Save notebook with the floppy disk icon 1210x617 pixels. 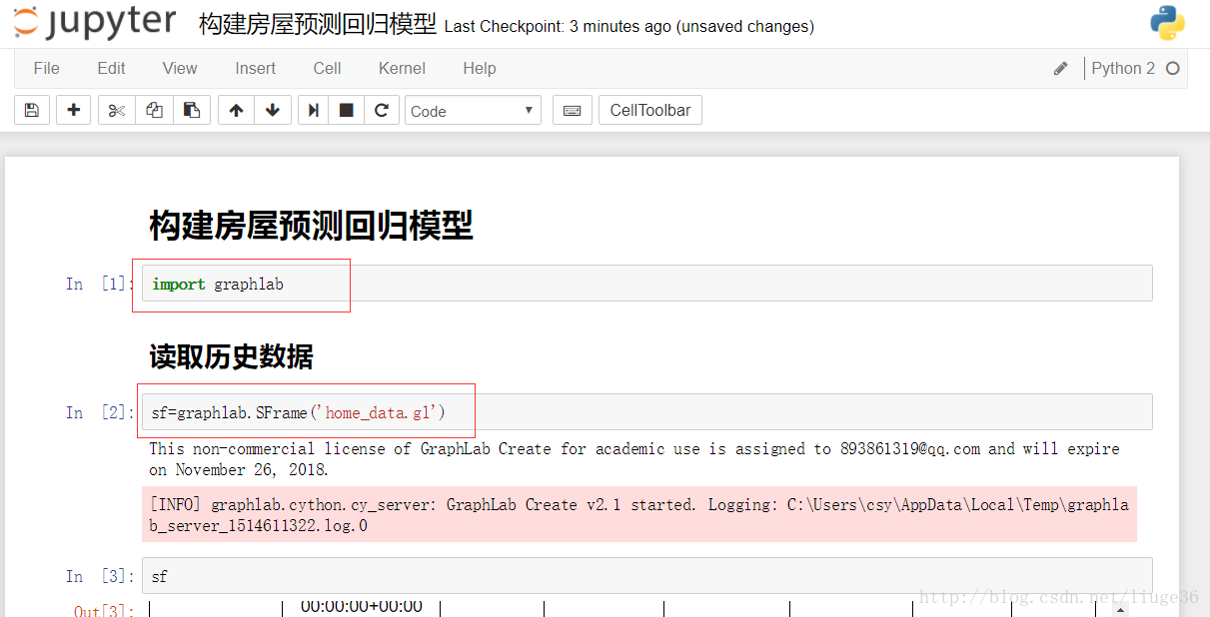(32, 110)
